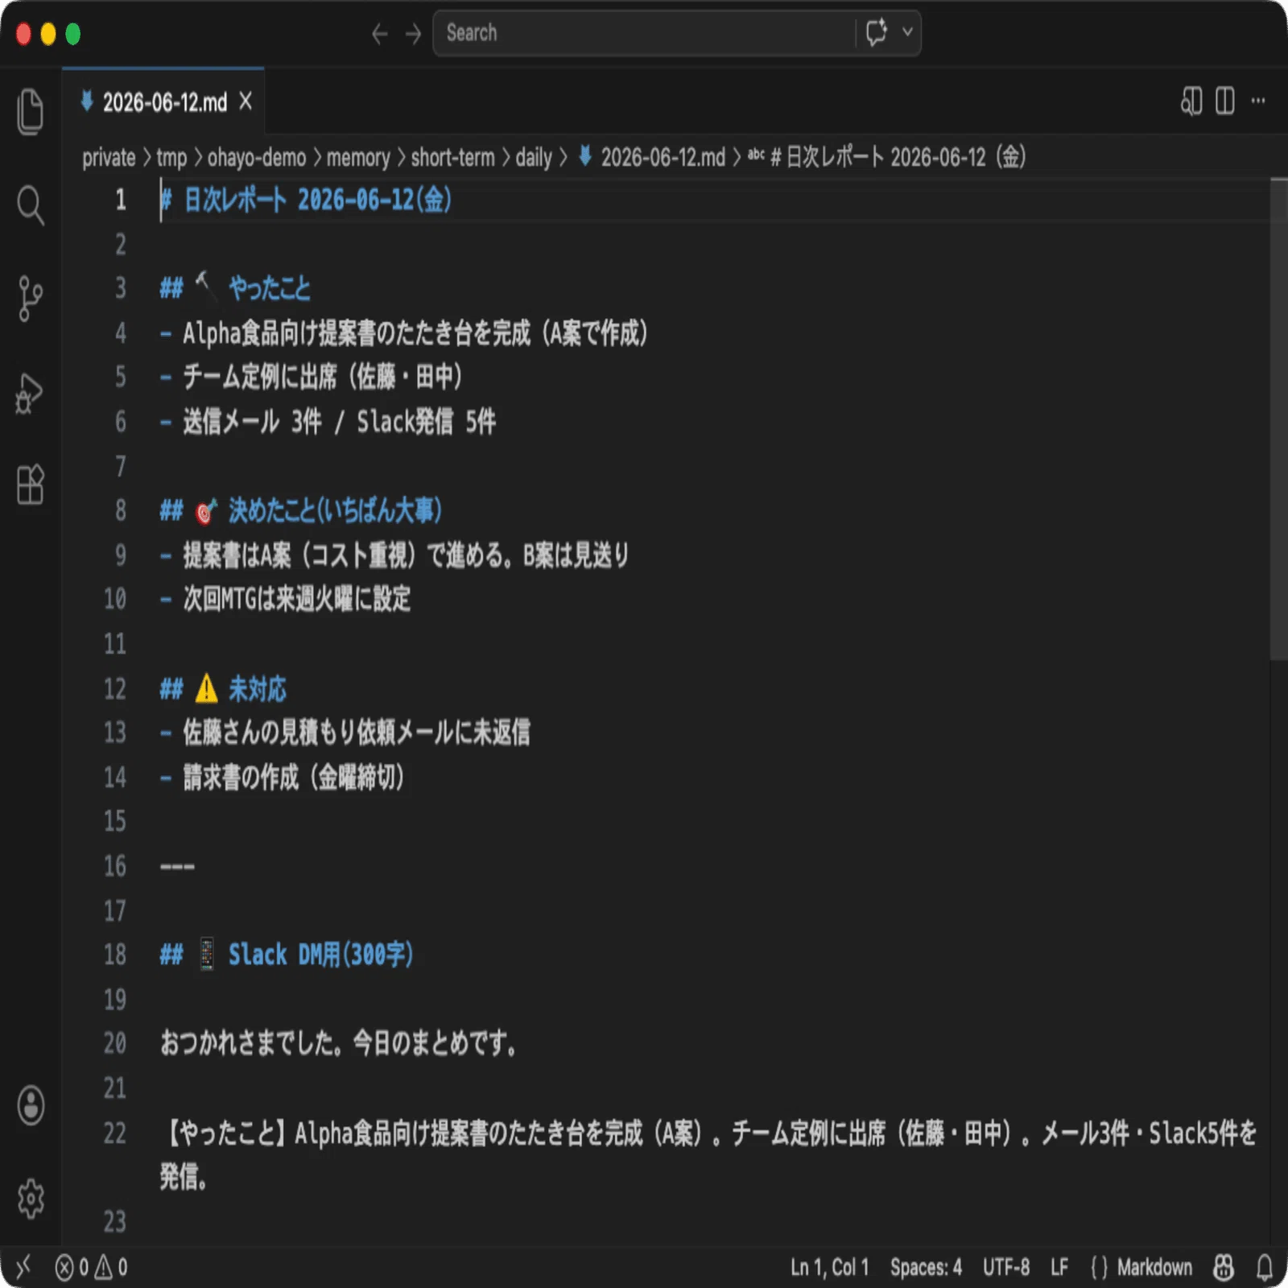This screenshot has height=1288, width=1288.
Task: Click the editor vertical scrollbar
Action: tap(1278, 419)
